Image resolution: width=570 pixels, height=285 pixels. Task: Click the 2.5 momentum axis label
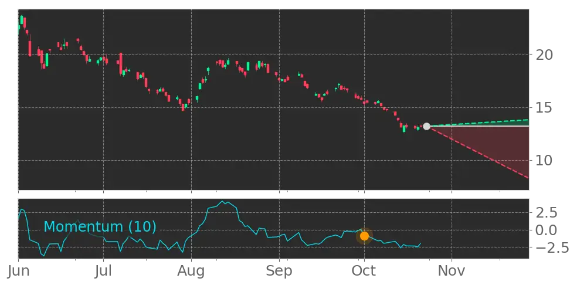point(547,213)
